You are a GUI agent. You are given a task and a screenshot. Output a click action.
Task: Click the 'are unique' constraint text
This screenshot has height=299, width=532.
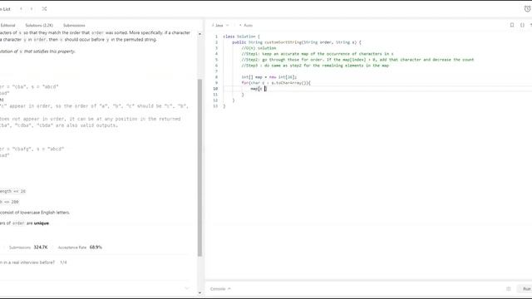(x=37, y=223)
